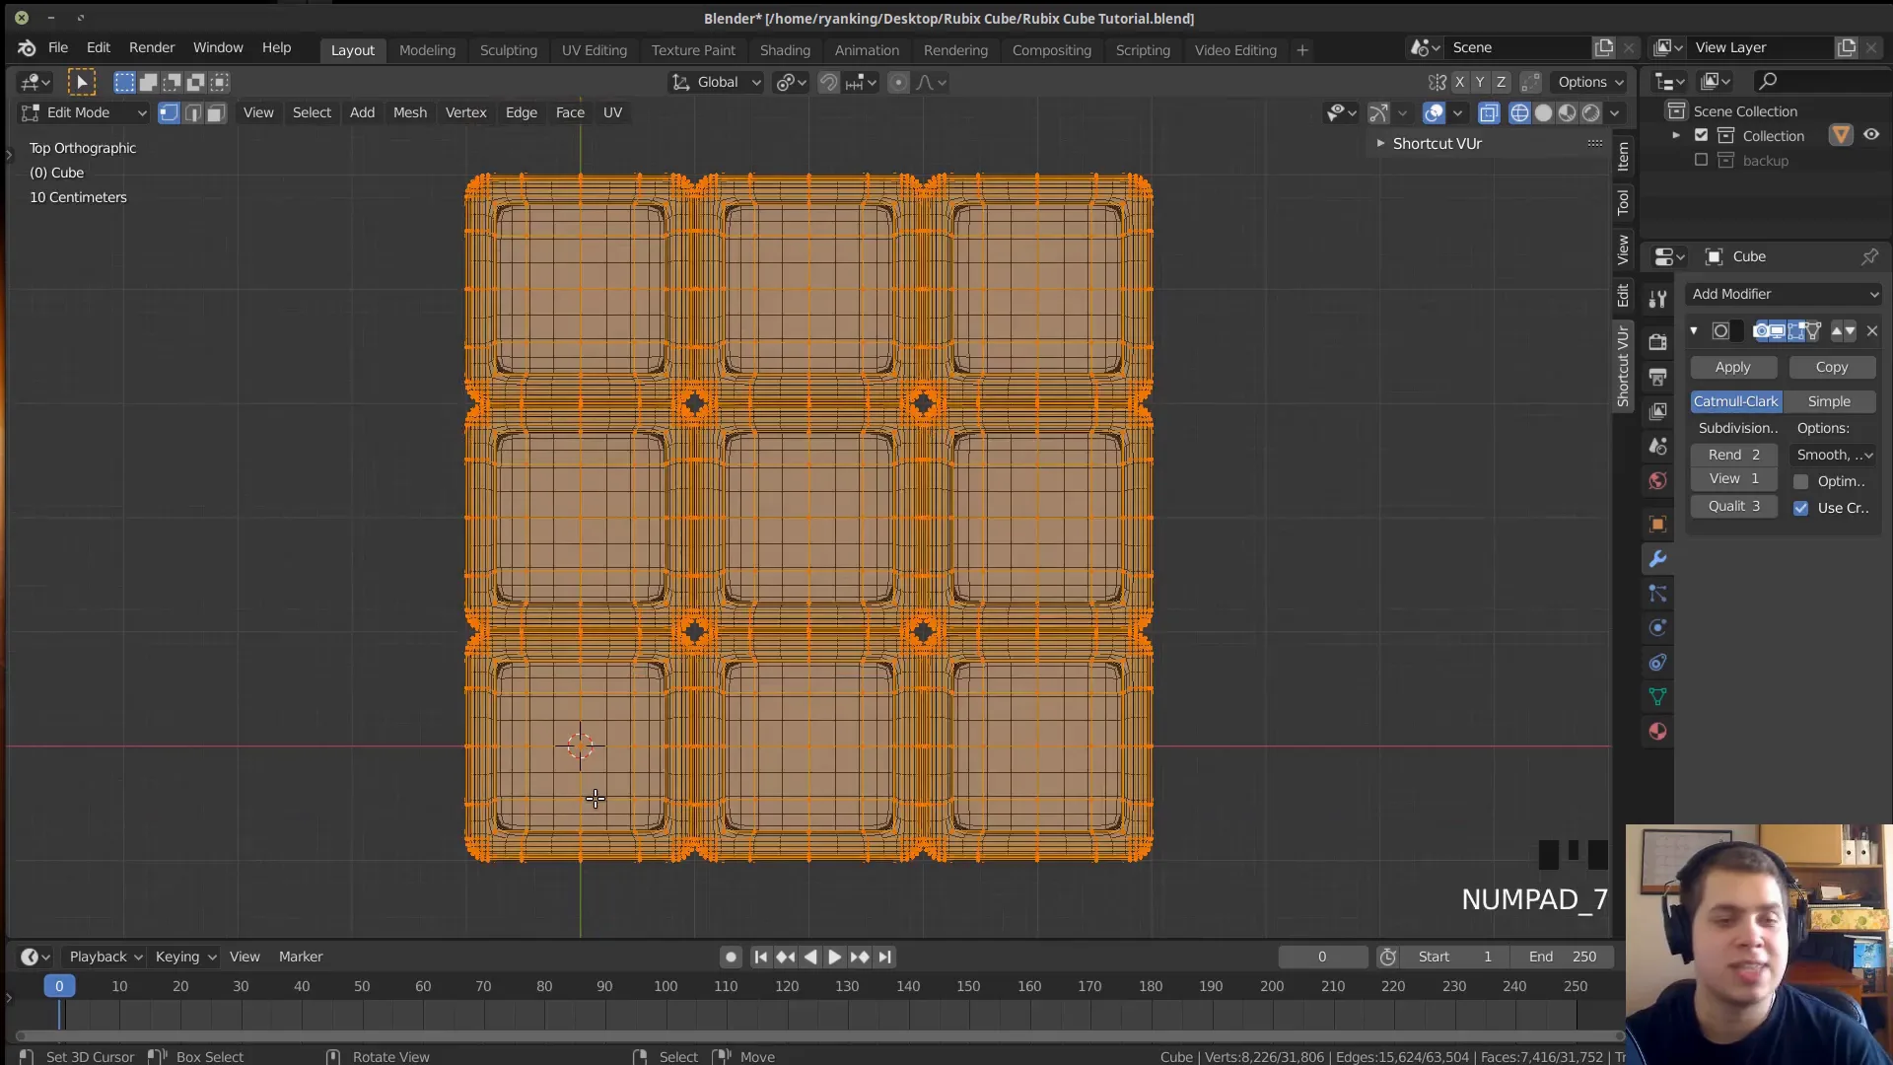Open the Mesh menu
The image size is (1893, 1065).
(409, 112)
